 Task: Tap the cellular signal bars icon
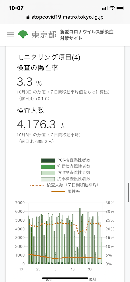coord(105,8)
